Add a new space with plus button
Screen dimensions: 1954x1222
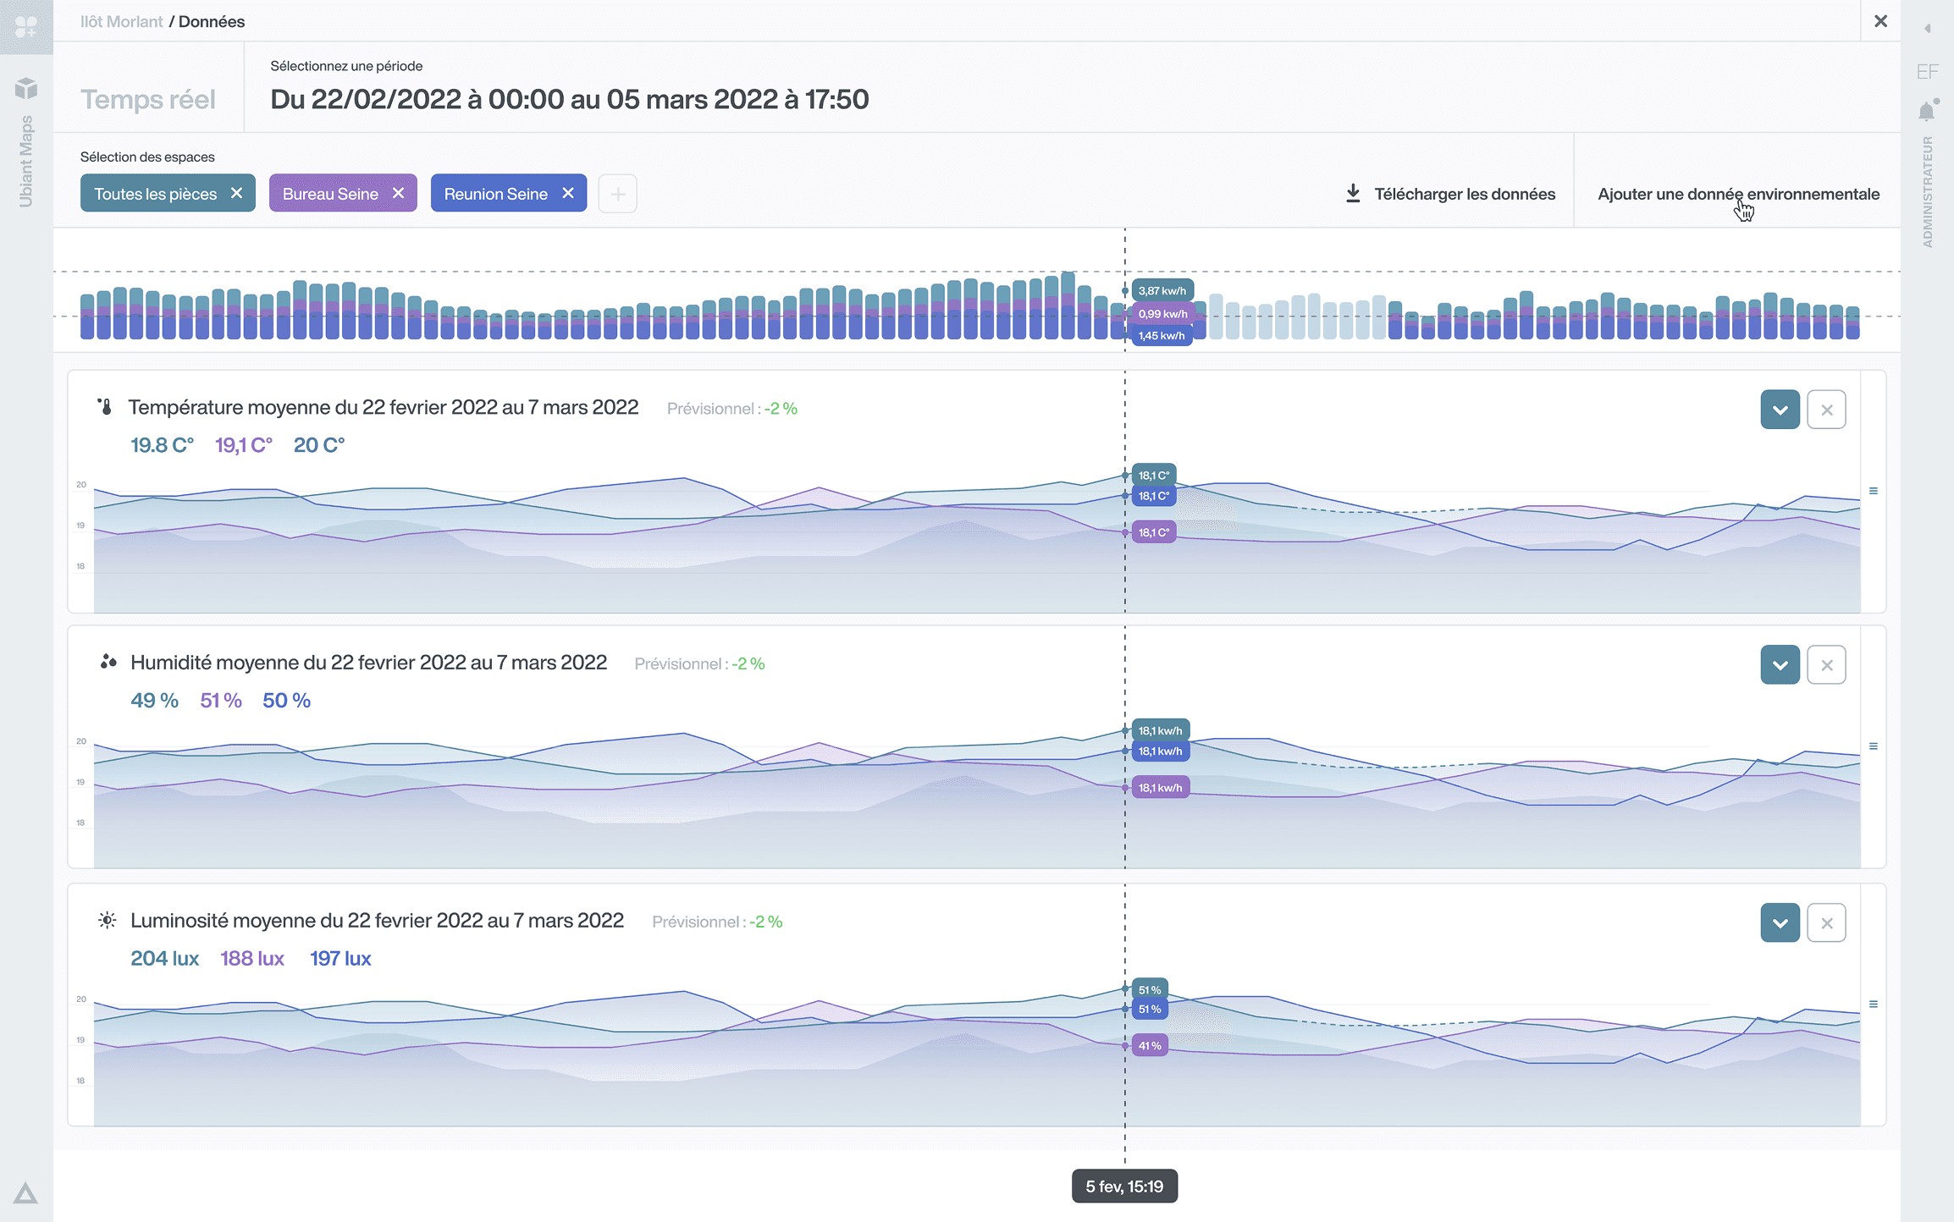(617, 194)
